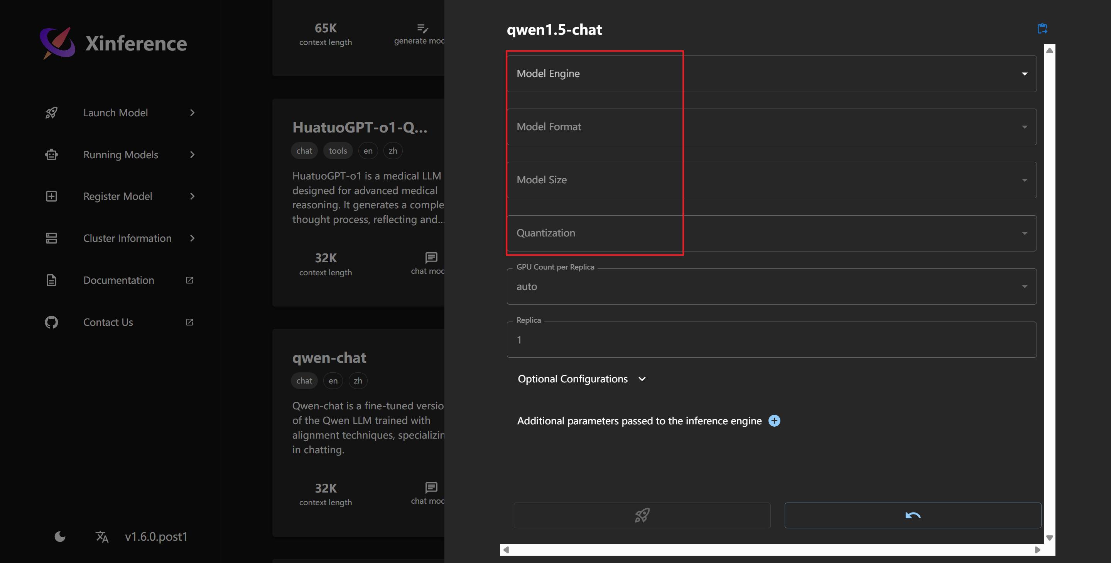This screenshot has height=563, width=1111.
Task: Expand the Optional Configurations section
Action: tap(581, 379)
